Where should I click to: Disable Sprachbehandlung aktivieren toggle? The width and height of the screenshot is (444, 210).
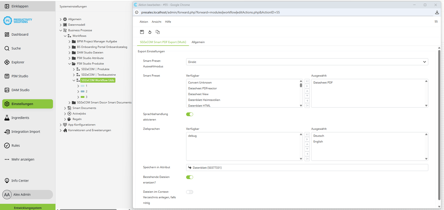(190, 114)
